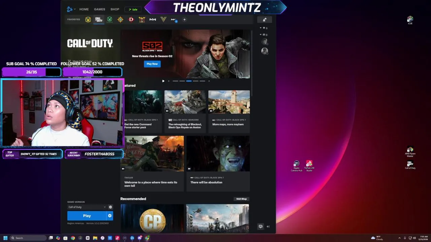Open the GAMES tab
The height and width of the screenshot is (242, 431).
99,9
